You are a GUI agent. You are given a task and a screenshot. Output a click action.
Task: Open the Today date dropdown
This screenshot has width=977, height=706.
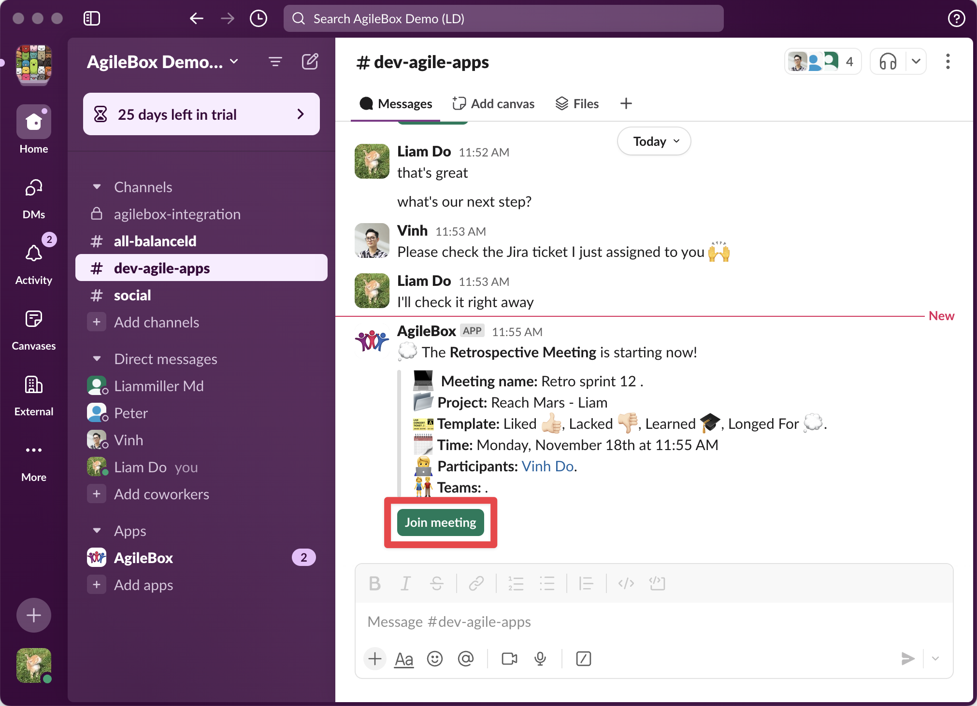click(654, 141)
